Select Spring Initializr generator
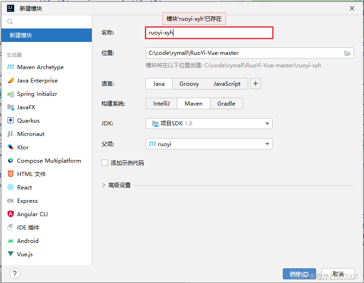The height and width of the screenshot is (283, 364). (47, 94)
